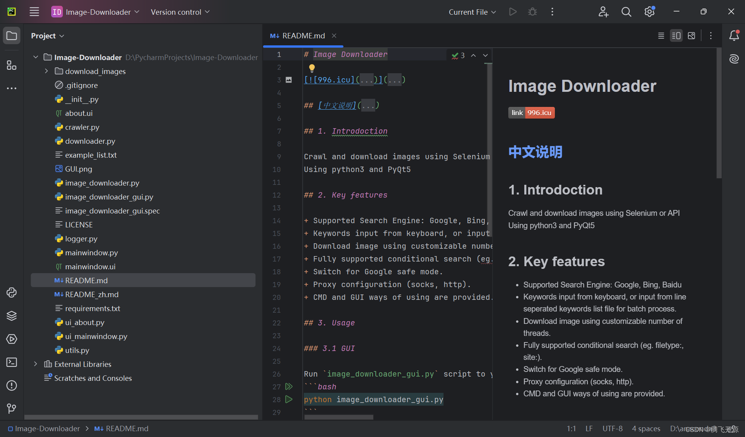Click the LF line separator status item

click(589, 428)
